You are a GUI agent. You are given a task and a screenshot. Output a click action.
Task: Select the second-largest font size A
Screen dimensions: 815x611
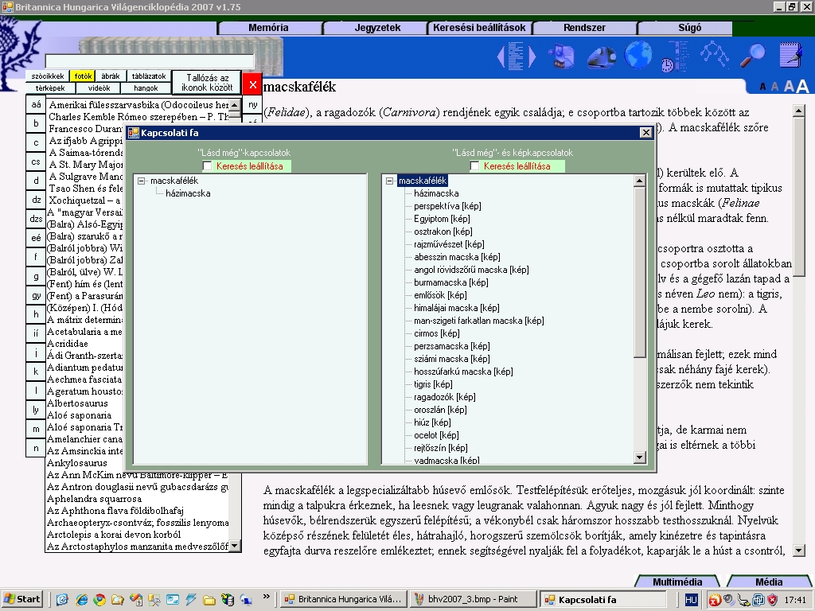pos(789,86)
